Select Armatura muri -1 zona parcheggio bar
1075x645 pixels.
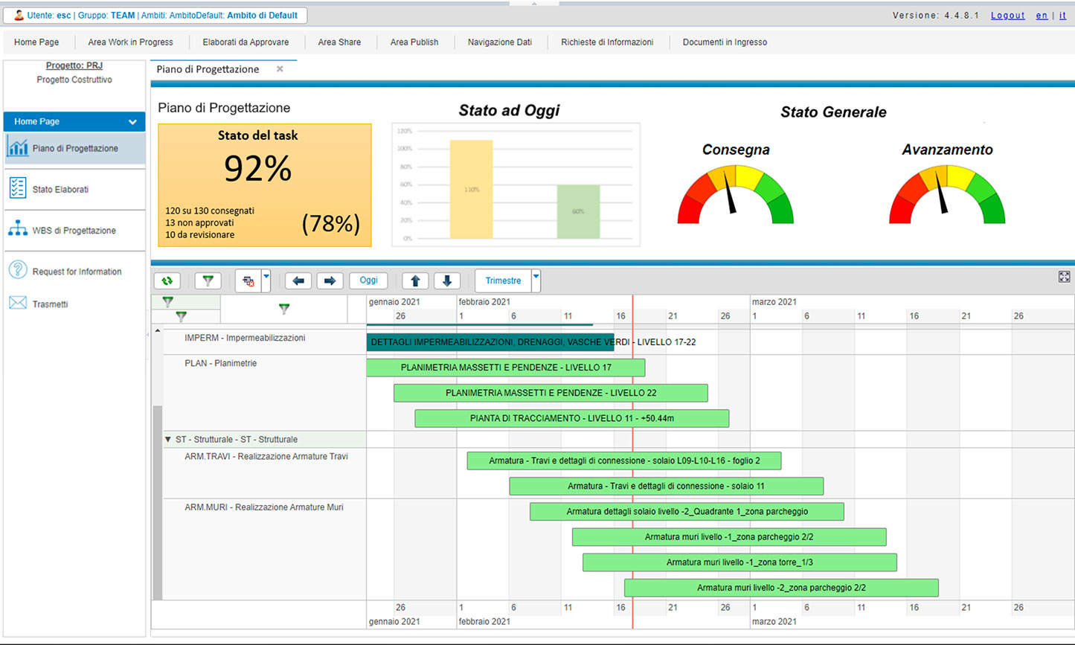click(x=729, y=536)
